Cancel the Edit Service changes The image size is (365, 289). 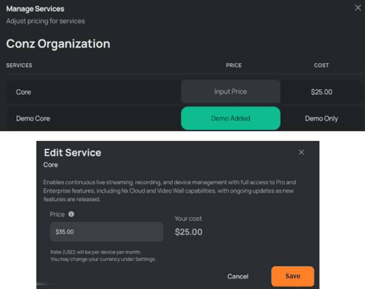coord(238,276)
